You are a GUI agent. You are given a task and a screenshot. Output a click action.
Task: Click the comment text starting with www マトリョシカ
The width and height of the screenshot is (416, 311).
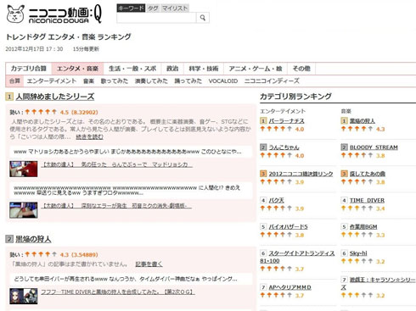pyautogui.click(x=127, y=152)
